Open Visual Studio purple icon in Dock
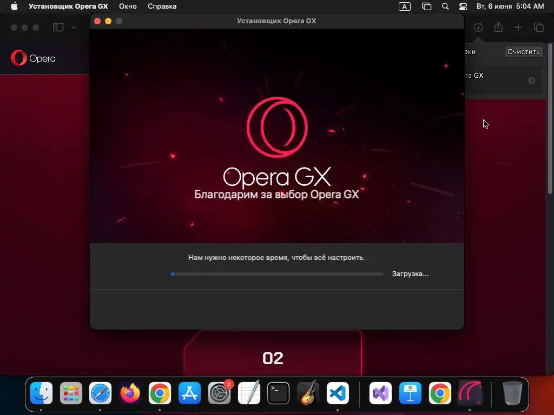This screenshot has width=554, height=415. (380, 393)
